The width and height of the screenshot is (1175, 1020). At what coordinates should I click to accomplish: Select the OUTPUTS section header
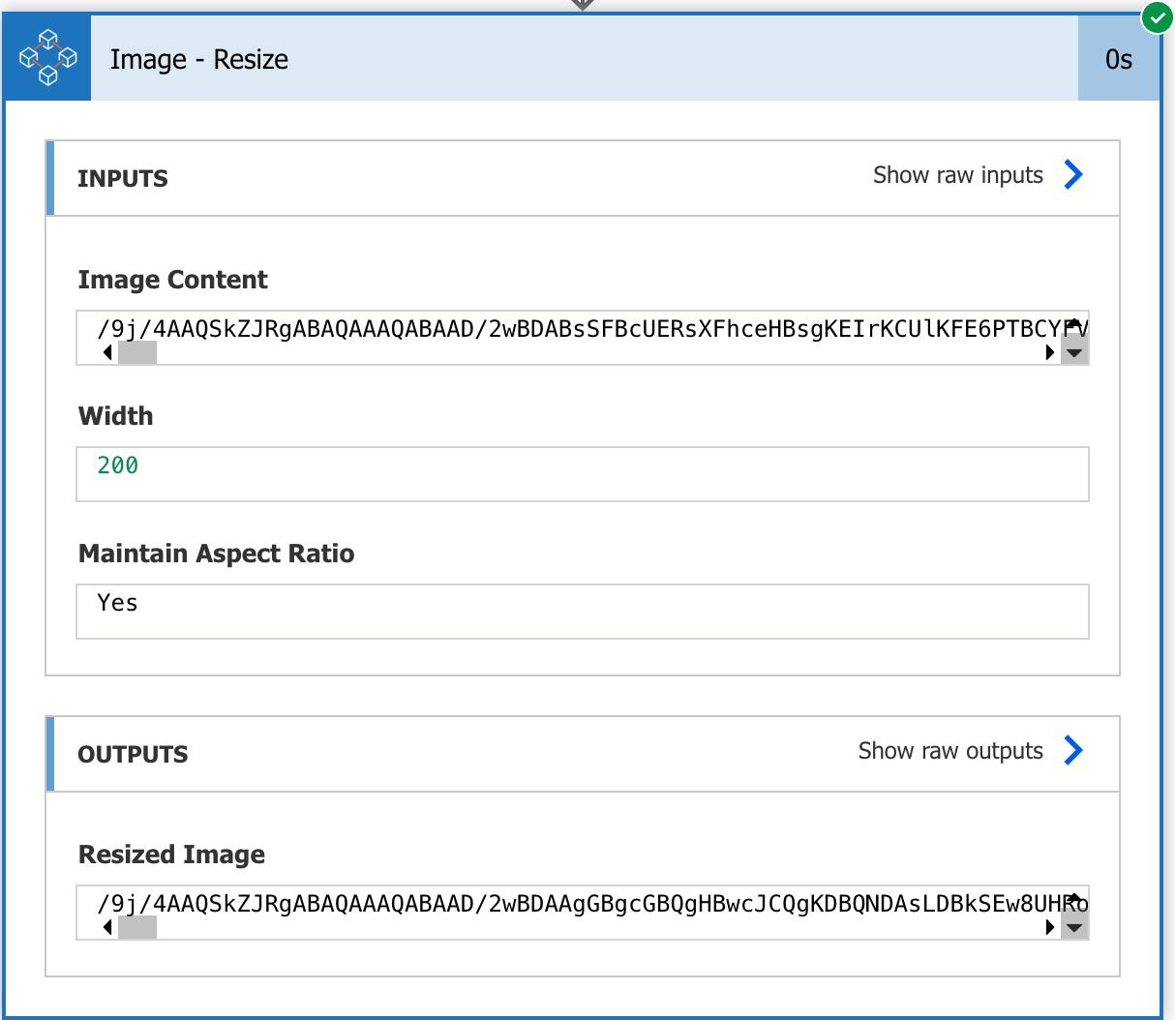point(133,755)
